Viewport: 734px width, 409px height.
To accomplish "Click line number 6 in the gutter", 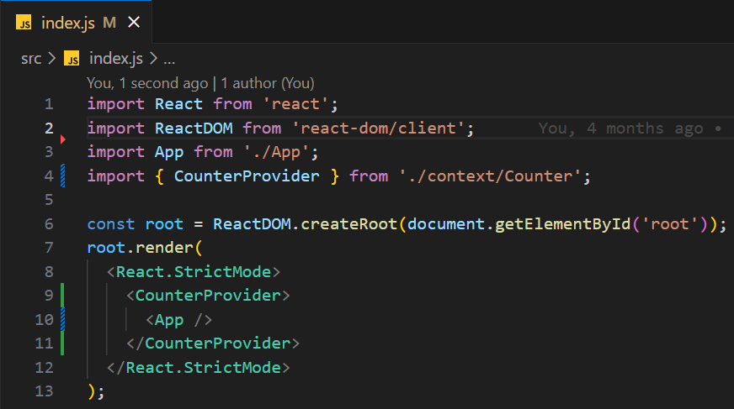I will pos(48,224).
